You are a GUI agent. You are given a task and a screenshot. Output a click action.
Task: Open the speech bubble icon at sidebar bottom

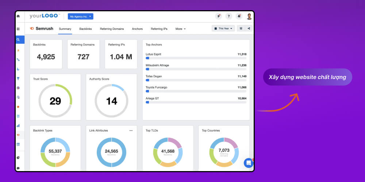pos(18,168)
